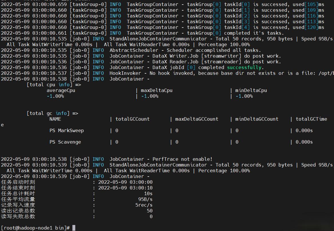Select the 'PS Scavenge' table row
Image resolution: width=334 pixels, height=231 pixels.
click(65, 142)
